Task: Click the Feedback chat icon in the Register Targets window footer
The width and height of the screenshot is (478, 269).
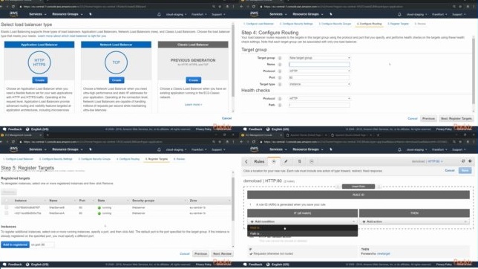Action: 4,265
